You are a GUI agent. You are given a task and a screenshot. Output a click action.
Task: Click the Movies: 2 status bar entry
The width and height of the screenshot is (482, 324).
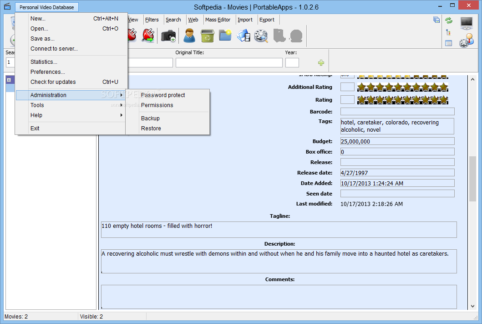[x=16, y=317]
